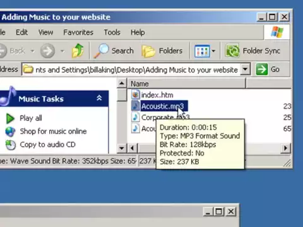Click the file list scroll up arrow

[x=122, y=83]
